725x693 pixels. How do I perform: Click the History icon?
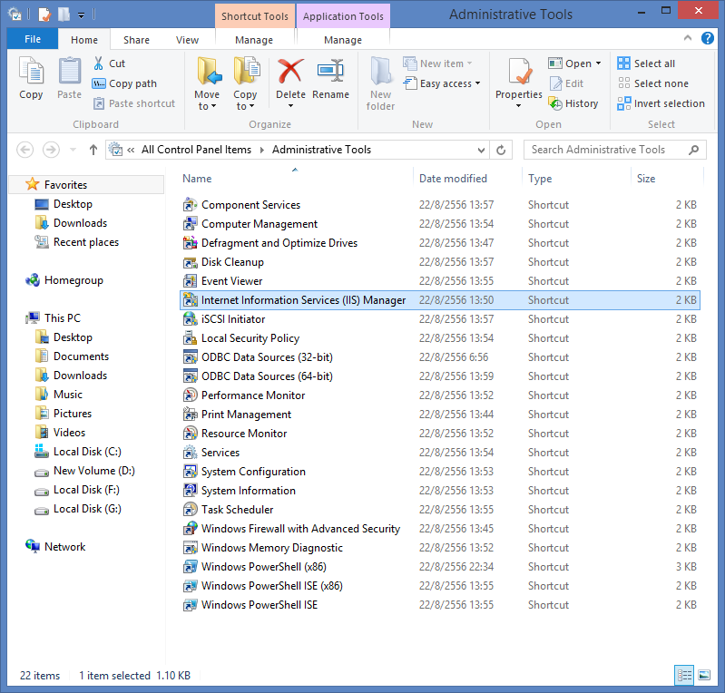coord(554,103)
